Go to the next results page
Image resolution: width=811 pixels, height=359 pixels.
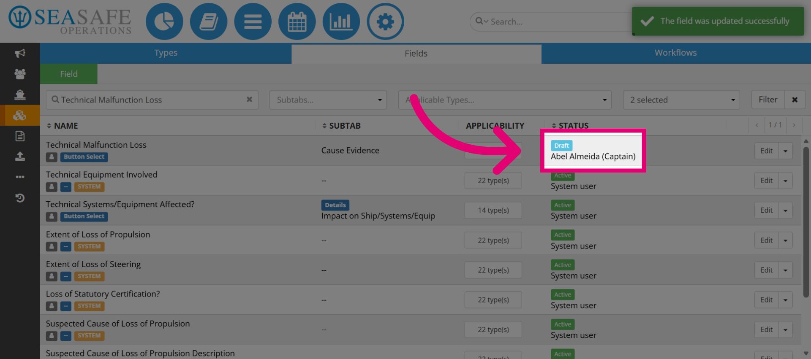pos(794,125)
